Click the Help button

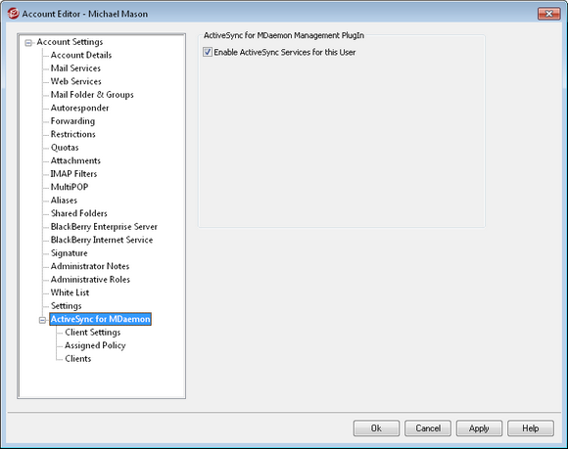point(531,428)
